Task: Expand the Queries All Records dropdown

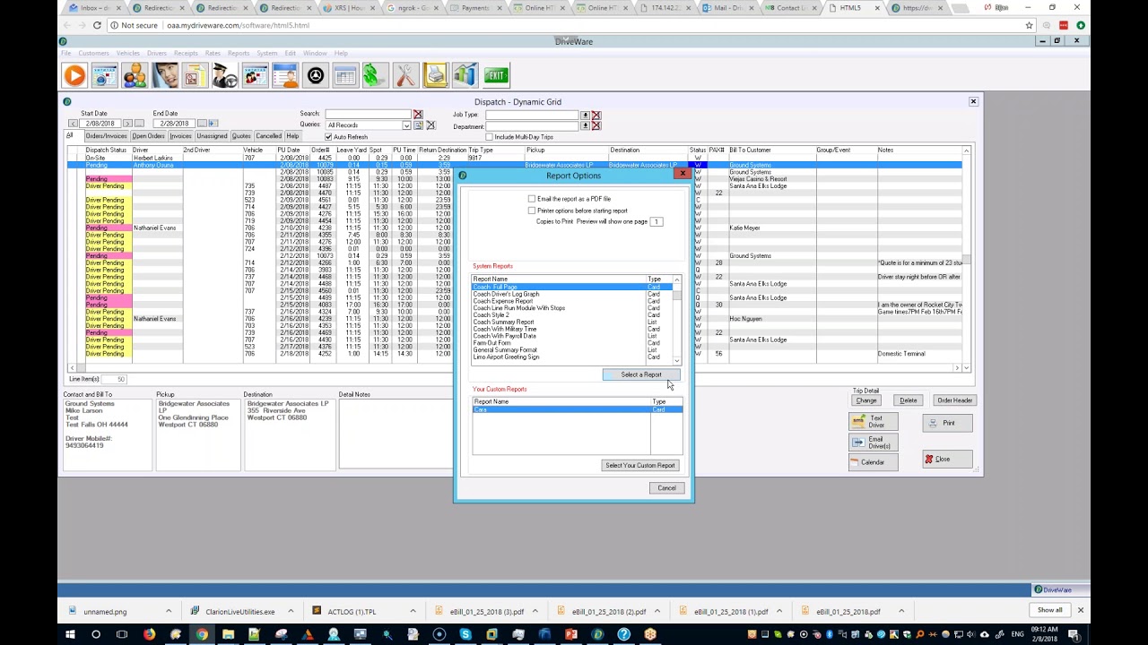Action: [406, 125]
